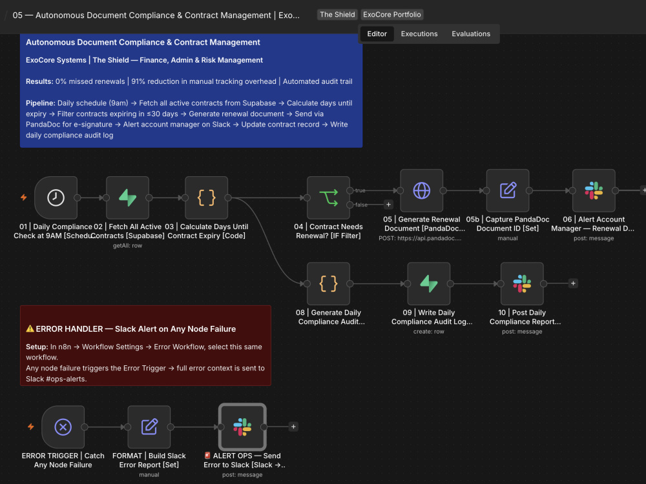
Task: Click the workflow title to rename it
Action: [156, 15]
